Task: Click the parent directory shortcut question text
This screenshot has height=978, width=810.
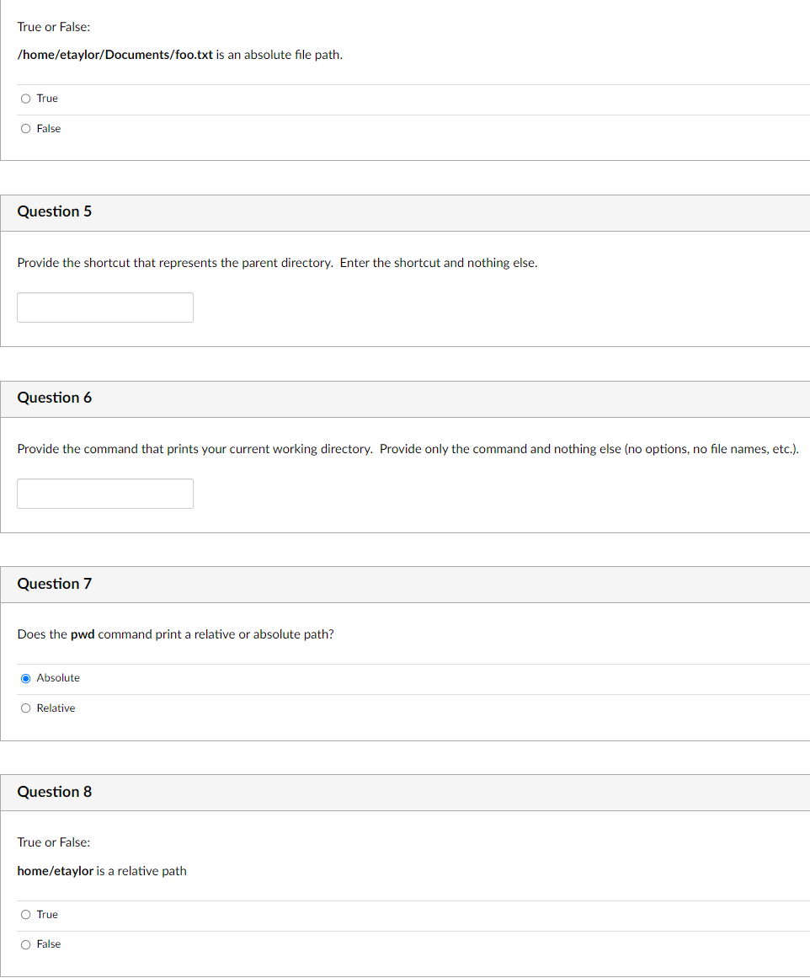Action: coord(277,263)
